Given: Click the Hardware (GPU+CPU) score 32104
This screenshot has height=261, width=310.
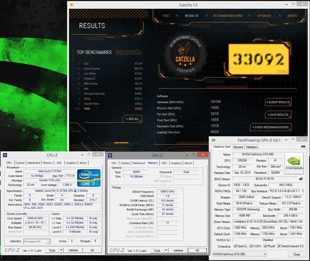Looking at the screenshot, I should 216,102.
